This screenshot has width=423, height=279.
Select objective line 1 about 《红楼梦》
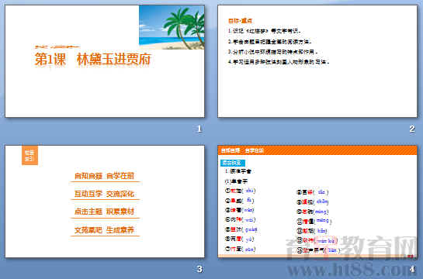tap(265, 31)
